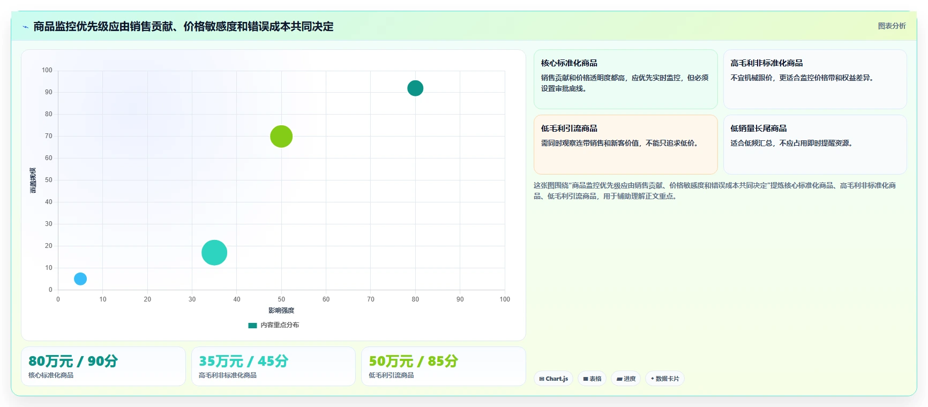Click the 80万元 / 90分 stat card
The image size is (928, 407).
(x=103, y=366)
